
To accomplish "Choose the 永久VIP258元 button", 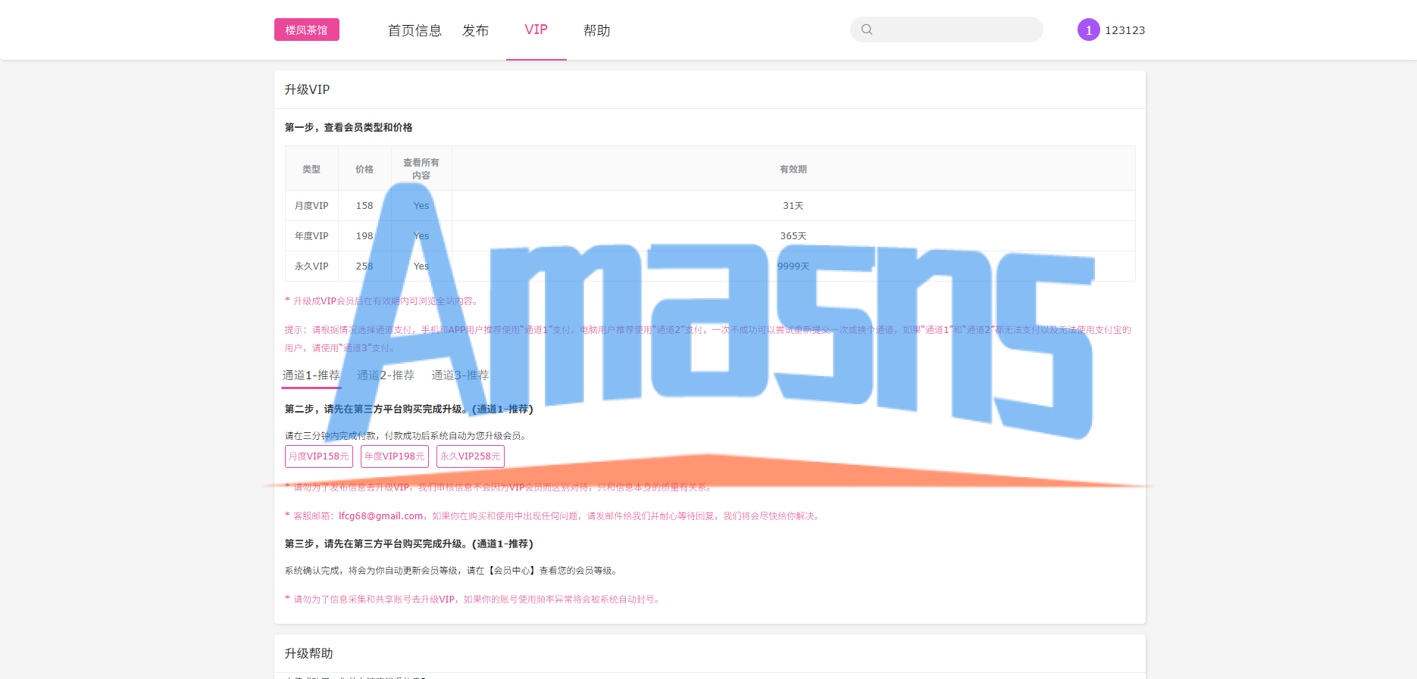I will pos(471,456).
